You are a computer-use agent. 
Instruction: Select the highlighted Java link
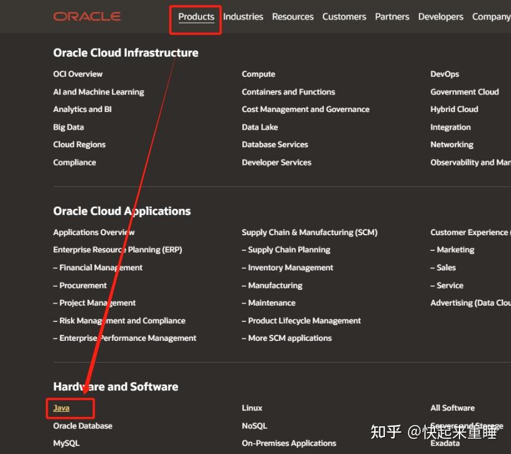click(x=61, y=407)
